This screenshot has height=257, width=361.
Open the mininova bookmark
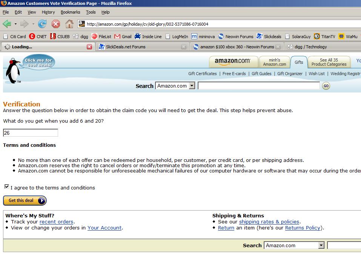coord(203,36)
